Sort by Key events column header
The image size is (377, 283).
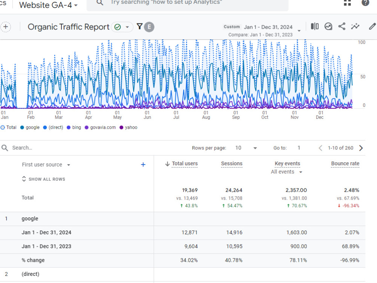[288, 164]
